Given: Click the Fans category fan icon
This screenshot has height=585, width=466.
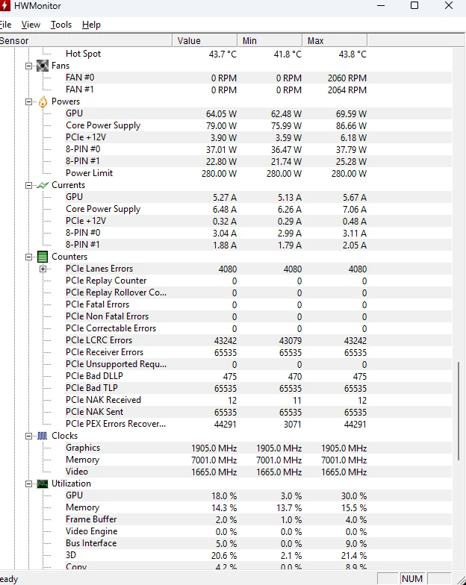Looking at the screenshot, I should click(43, 66).
